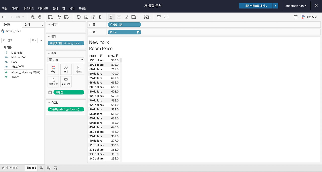Click the field search input box
Image resolution: width=322 pixels, height=172 pixels.
pos(16,40)
